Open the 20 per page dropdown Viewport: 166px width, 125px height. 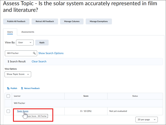147,119
